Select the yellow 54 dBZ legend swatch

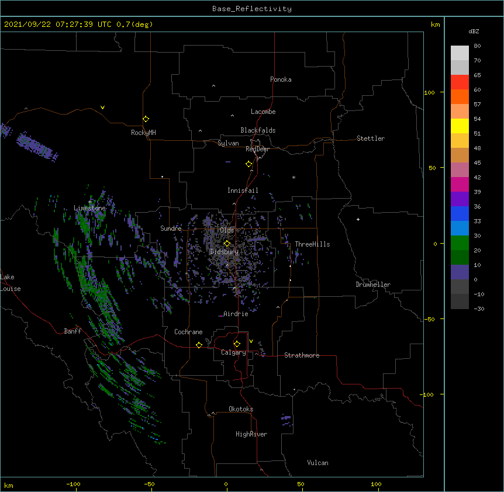[x=460, y=126]
